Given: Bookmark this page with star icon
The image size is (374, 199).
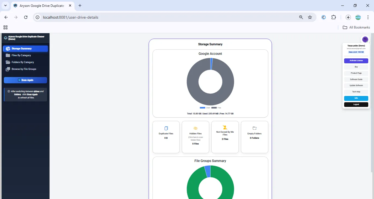Looking at the screenshot, I should point(310,17).
